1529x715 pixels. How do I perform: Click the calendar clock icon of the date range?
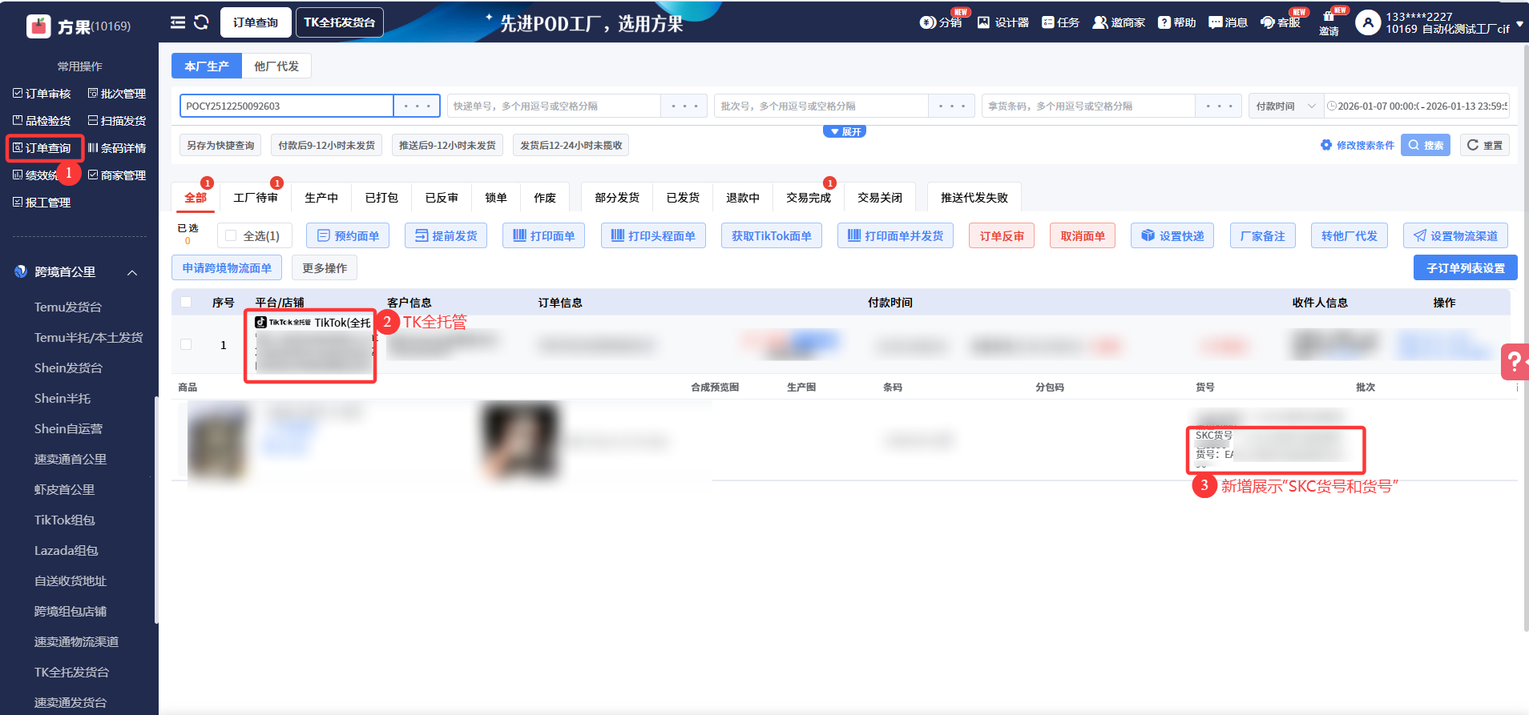[1331, 106]
